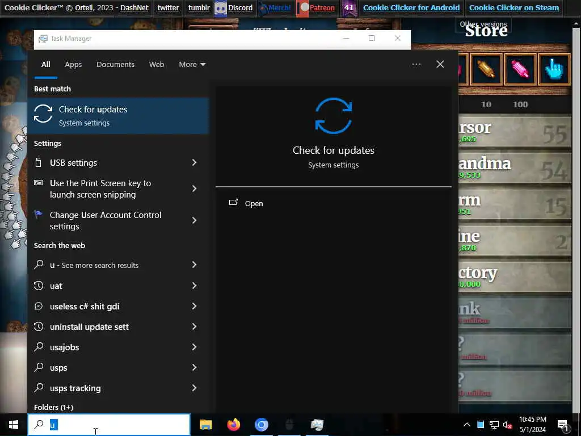Click the network tray icon
Image resolution: width=581 pixels, height=436 pixels.
pyautogui.click(x=494, y=425)
